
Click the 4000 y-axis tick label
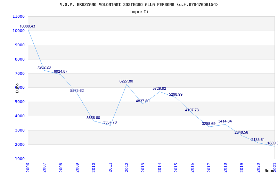tap(20, 116)
